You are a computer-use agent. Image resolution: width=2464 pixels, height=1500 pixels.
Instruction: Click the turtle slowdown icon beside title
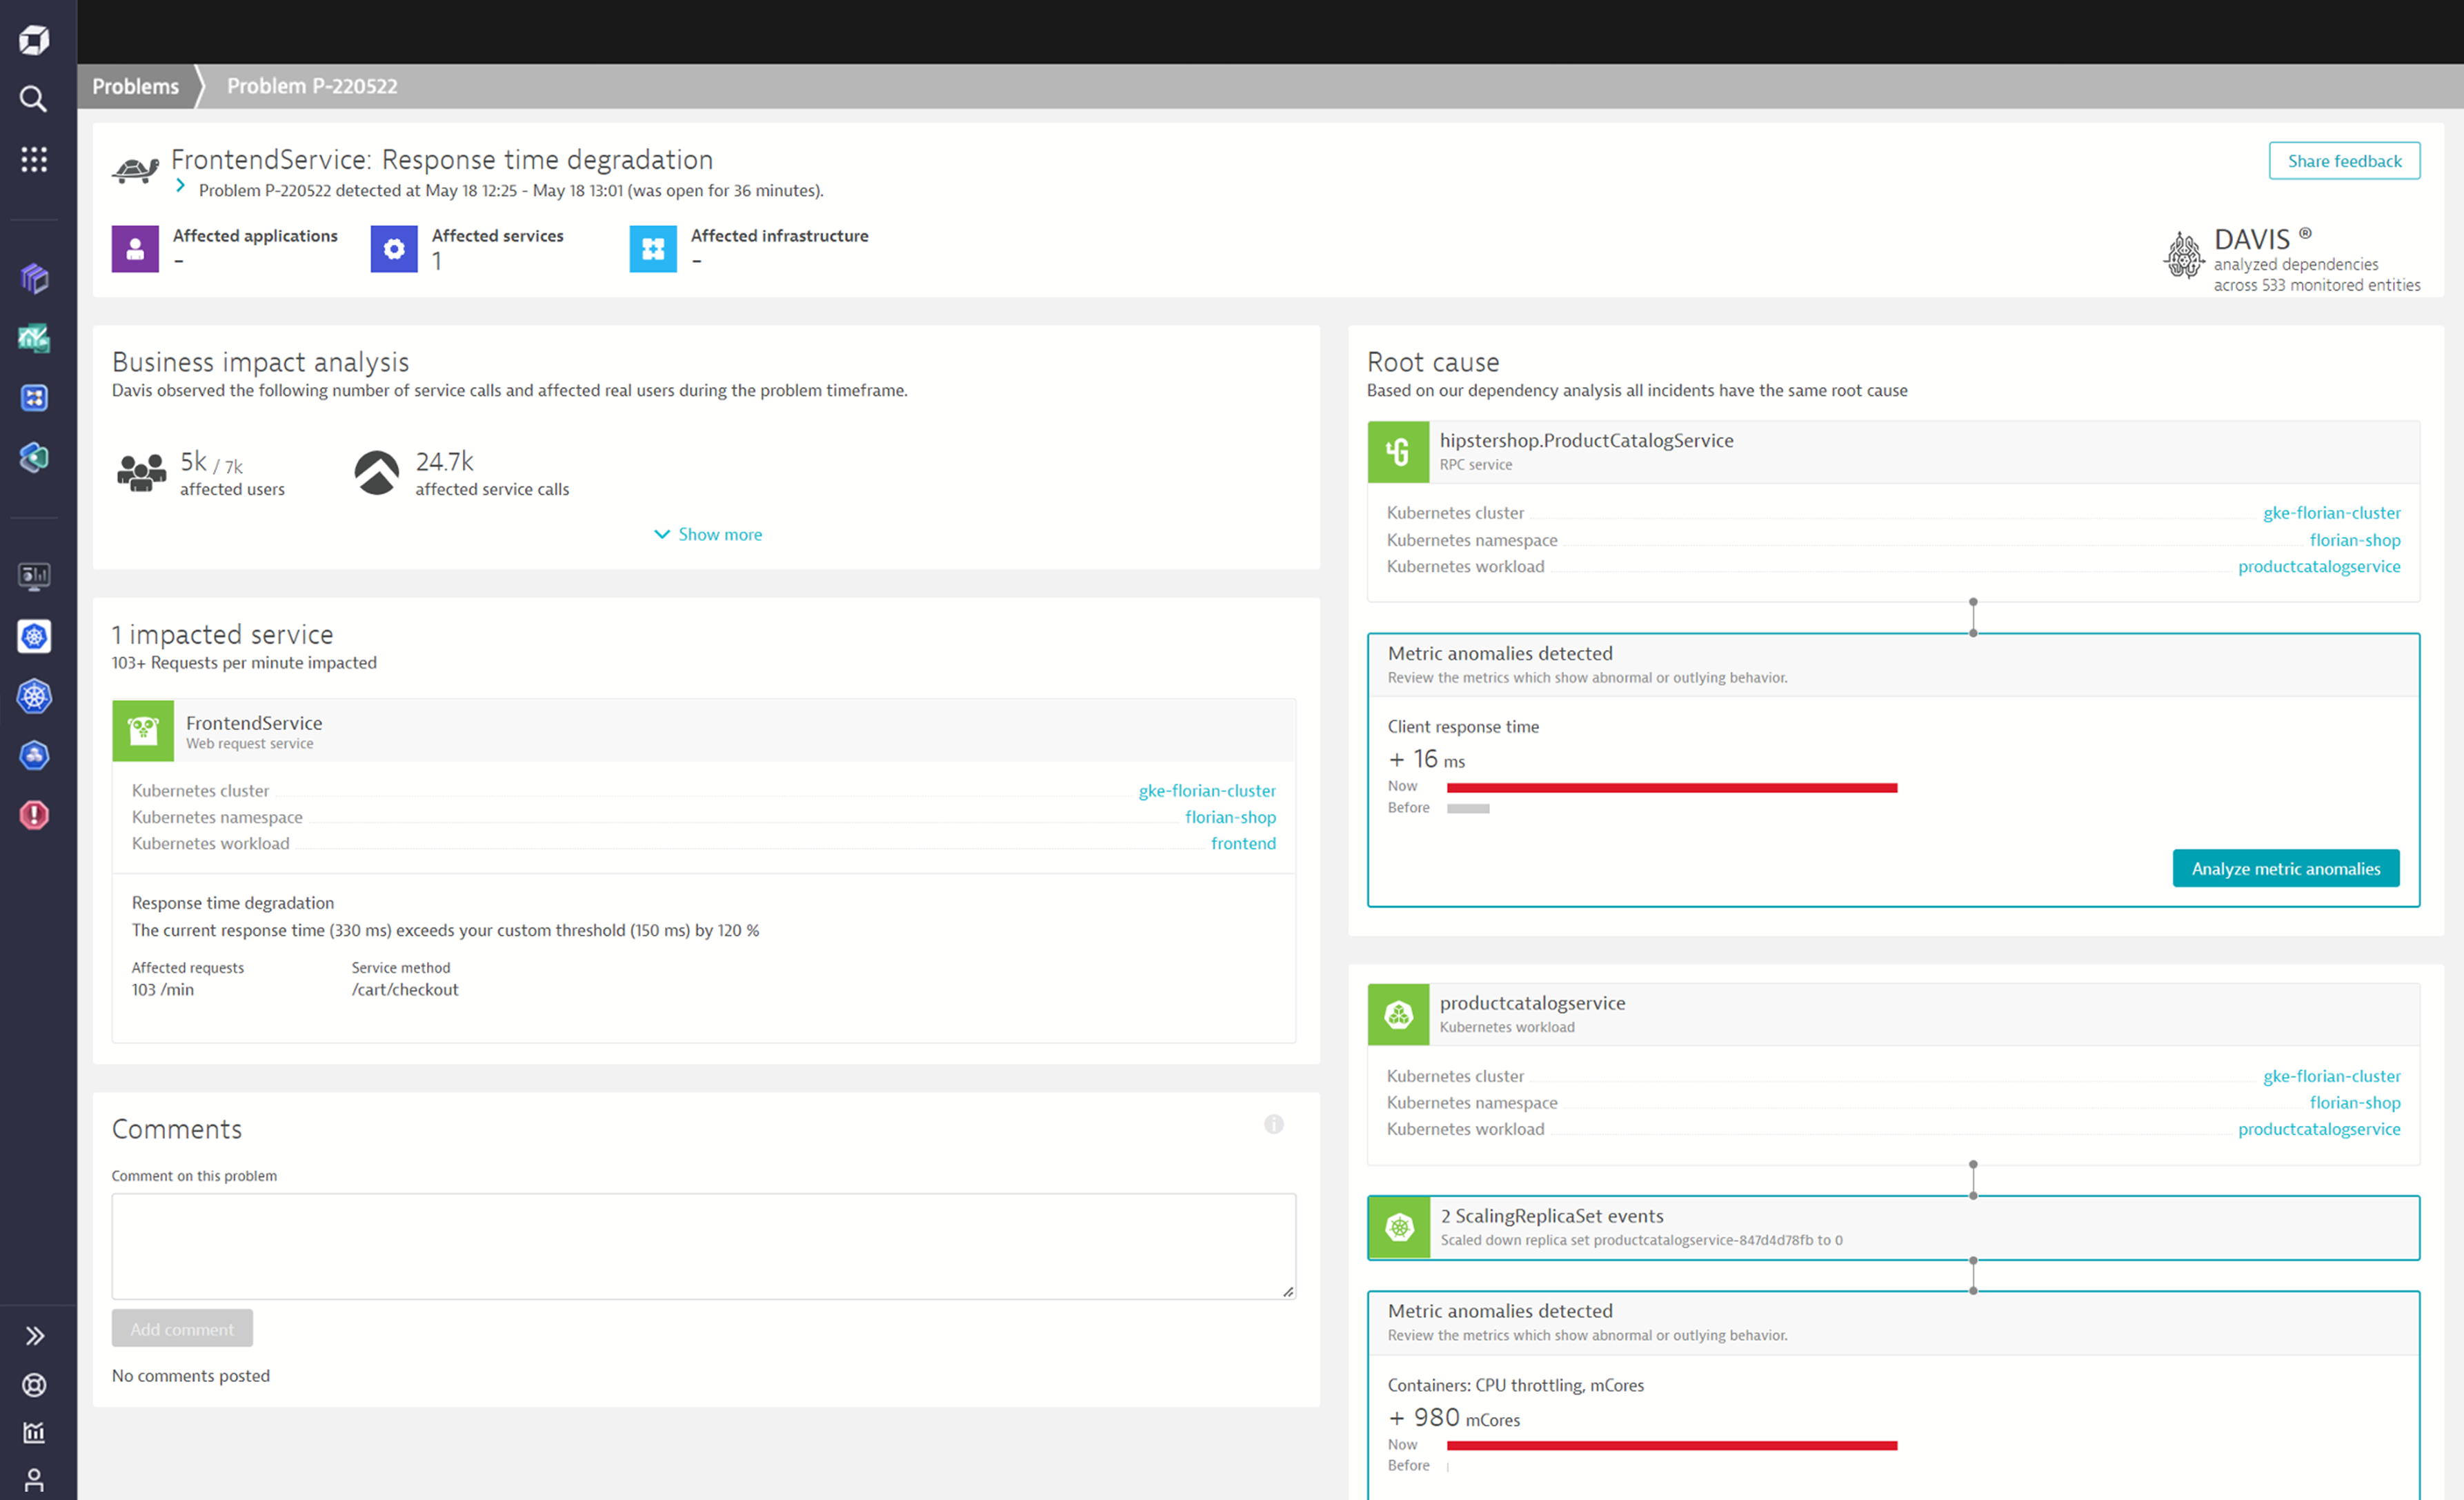coord(136,170)
